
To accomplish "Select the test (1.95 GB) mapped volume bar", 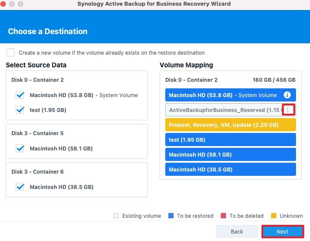I will 230,140.
